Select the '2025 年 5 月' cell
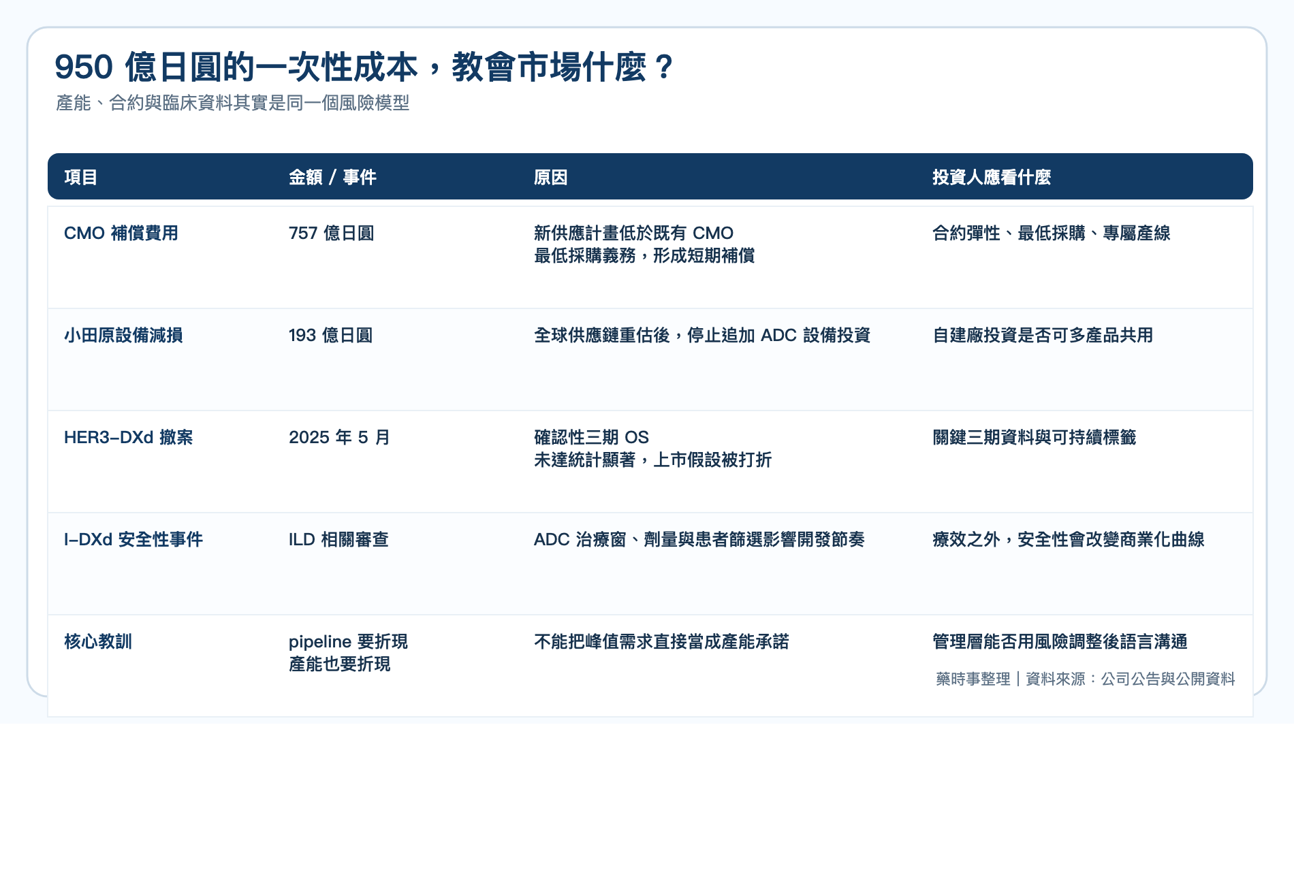The image size is (1294, 885). point(339,437)
